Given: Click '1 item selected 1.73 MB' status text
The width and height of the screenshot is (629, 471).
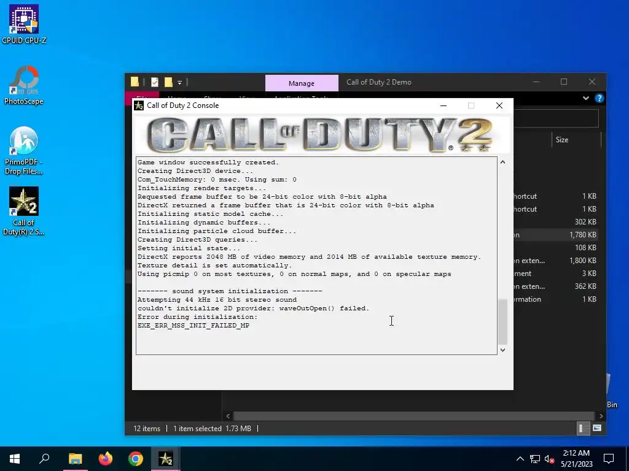Looking at the screenshot, I should point(212,429).
